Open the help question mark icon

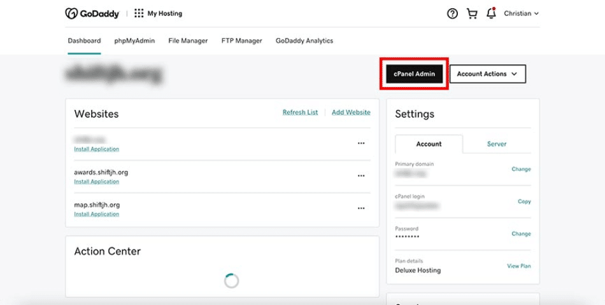pos(452,13)
